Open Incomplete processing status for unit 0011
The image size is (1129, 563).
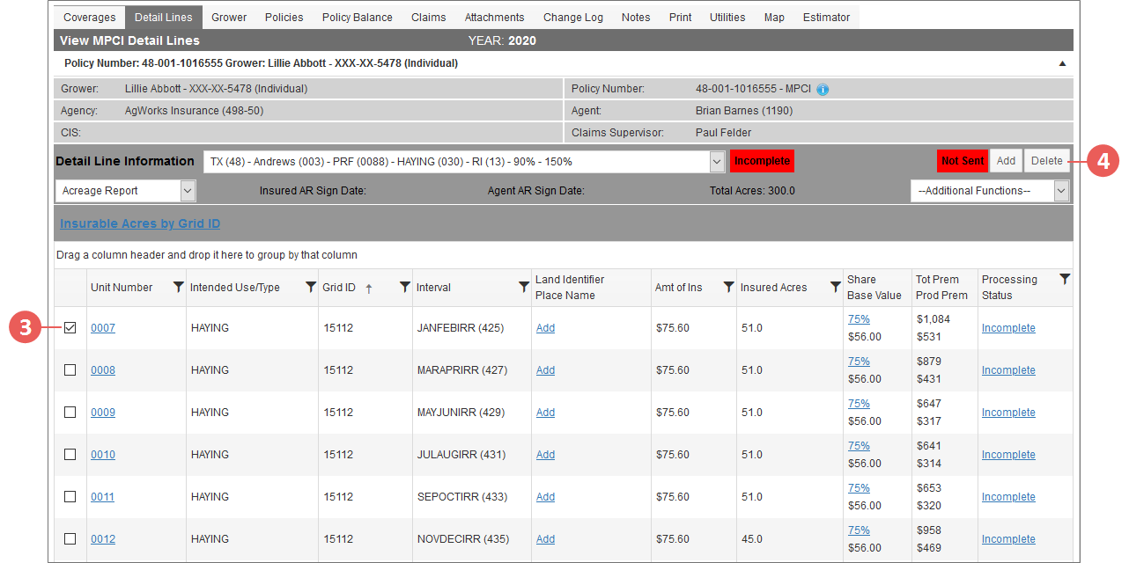[x=1008, y=497]
